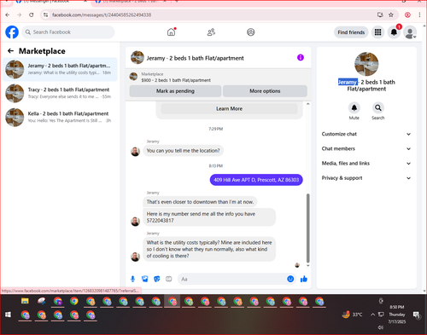The width and height of the screenshot is (427, 335).
Task: Open the Home feed icon
Action: click(x=171, y=32)
